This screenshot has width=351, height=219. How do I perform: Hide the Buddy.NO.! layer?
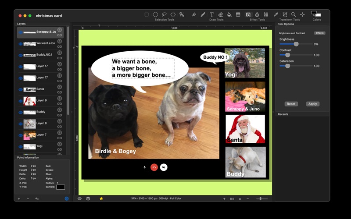21,55
